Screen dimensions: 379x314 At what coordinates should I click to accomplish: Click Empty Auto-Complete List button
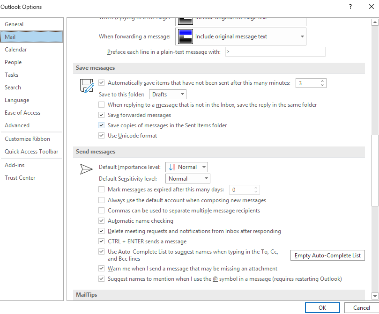[327, 256]
